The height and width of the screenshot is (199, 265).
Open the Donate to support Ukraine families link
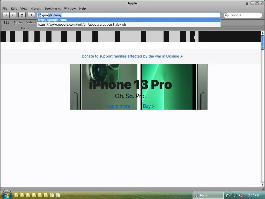pyautogui.click(x=132, y=56)
